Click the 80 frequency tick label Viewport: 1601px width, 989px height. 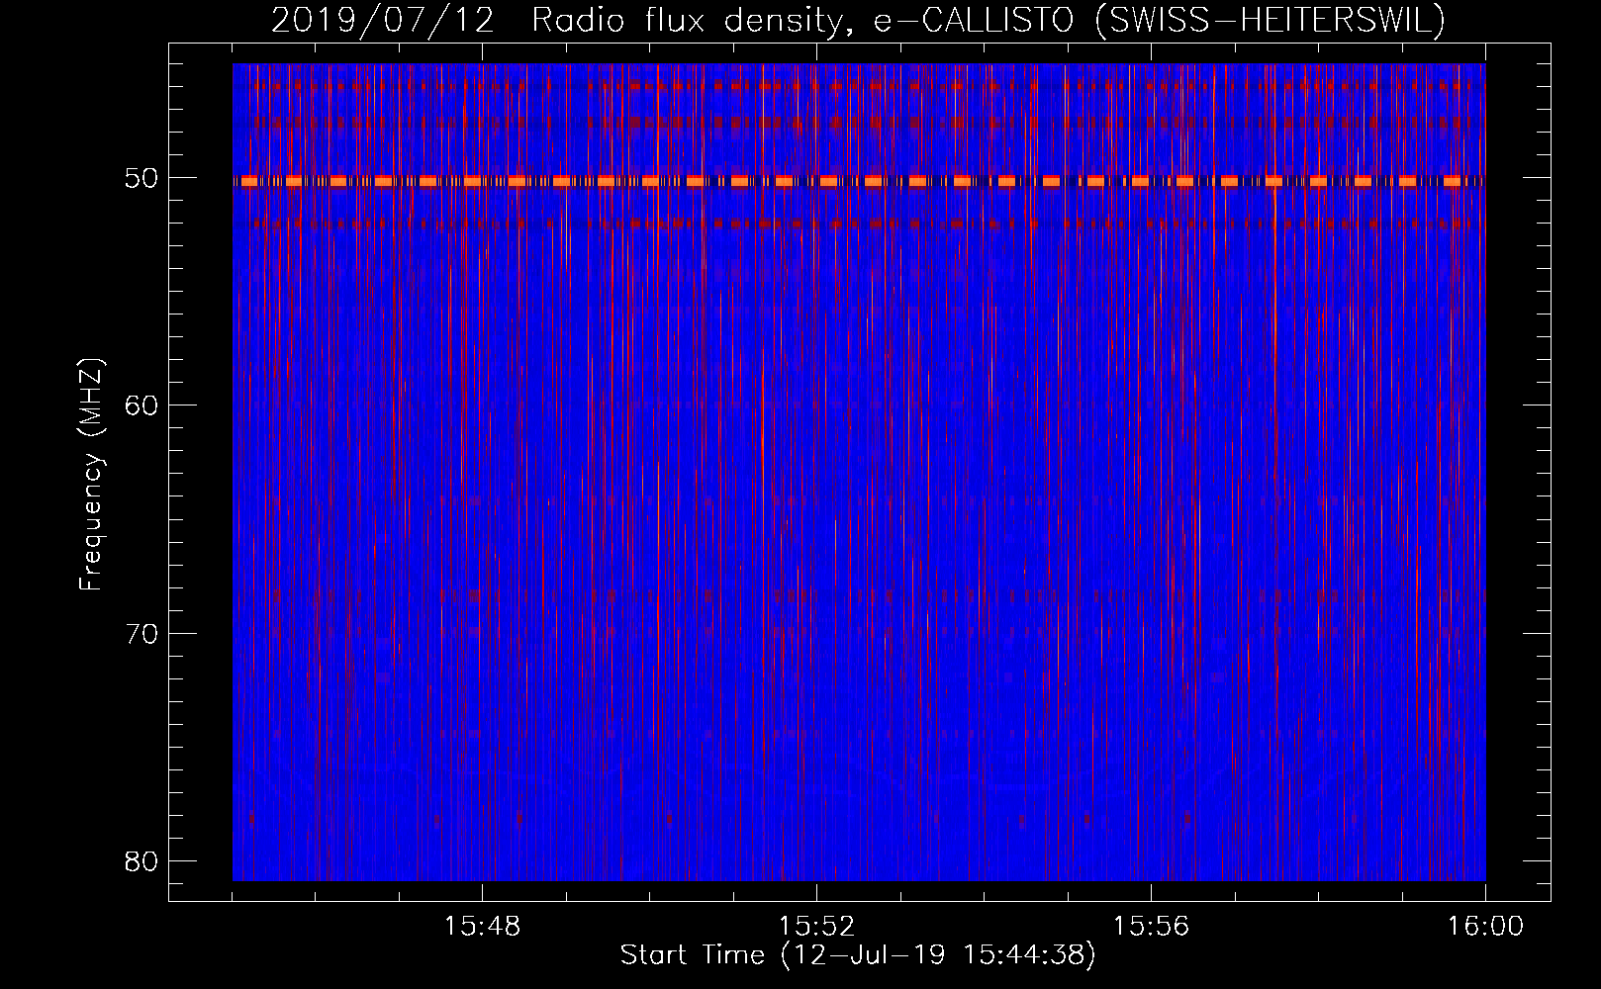tap(142, 860)
